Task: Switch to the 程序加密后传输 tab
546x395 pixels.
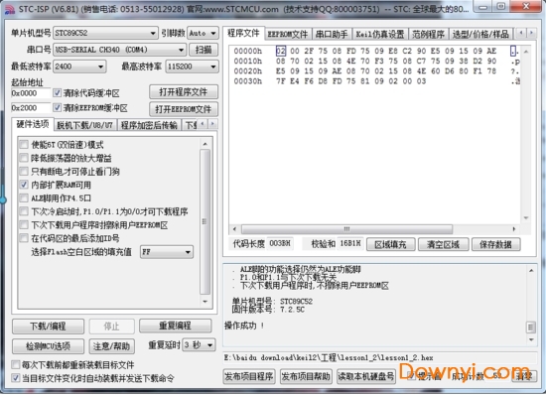Action: point(149,125)
